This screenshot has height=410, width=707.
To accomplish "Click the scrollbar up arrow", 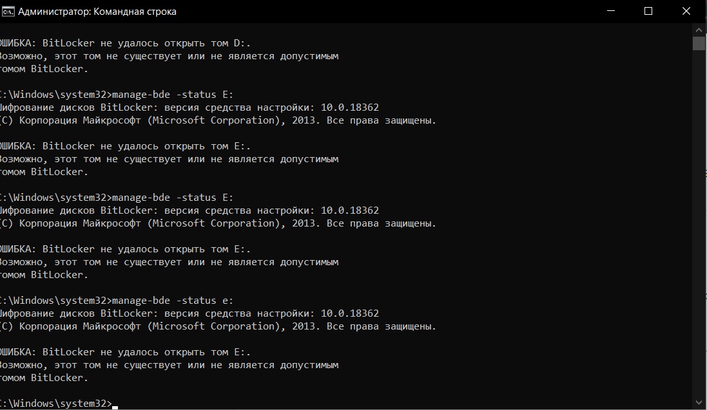I will click(699, 30).
